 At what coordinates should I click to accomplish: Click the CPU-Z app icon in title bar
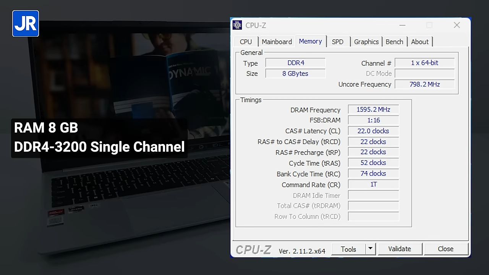(237, 25)
